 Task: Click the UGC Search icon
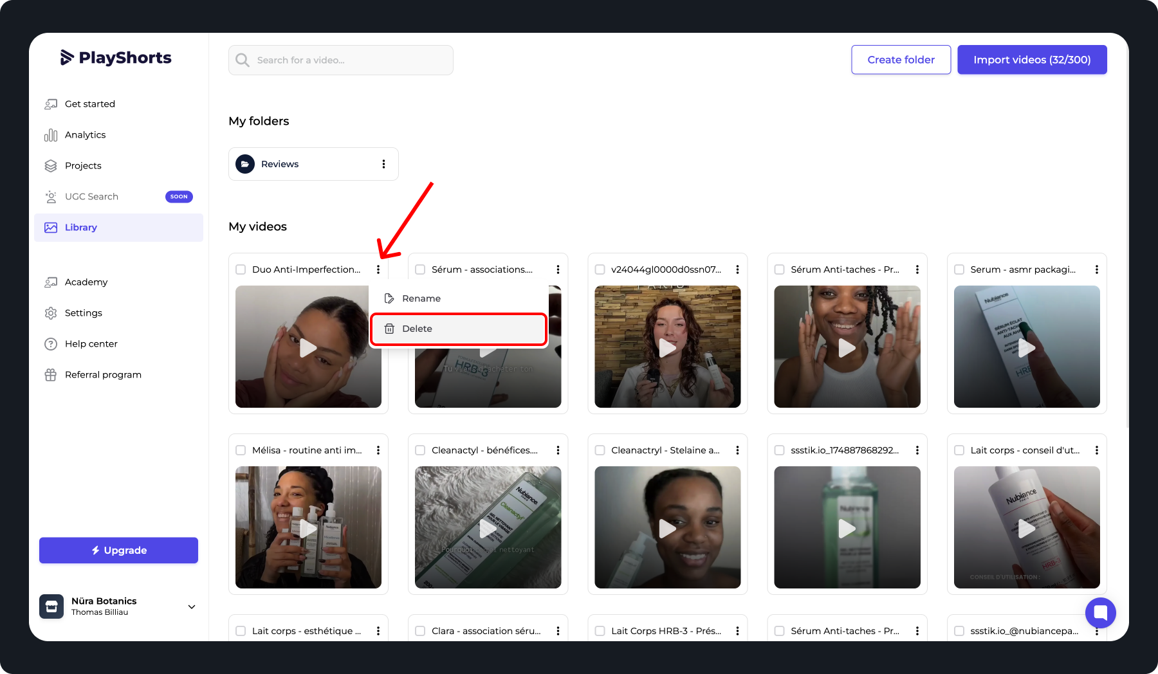click(x=51, y=197)
